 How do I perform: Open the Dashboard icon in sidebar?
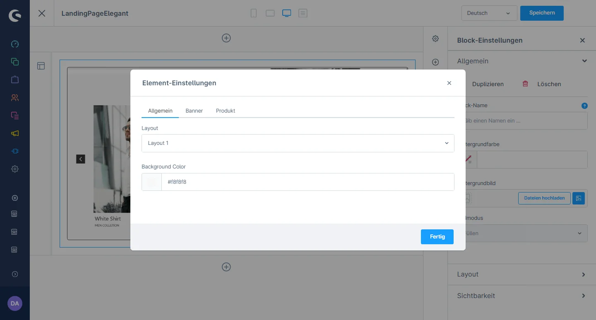pyautogui.click(x=15, y=44)
